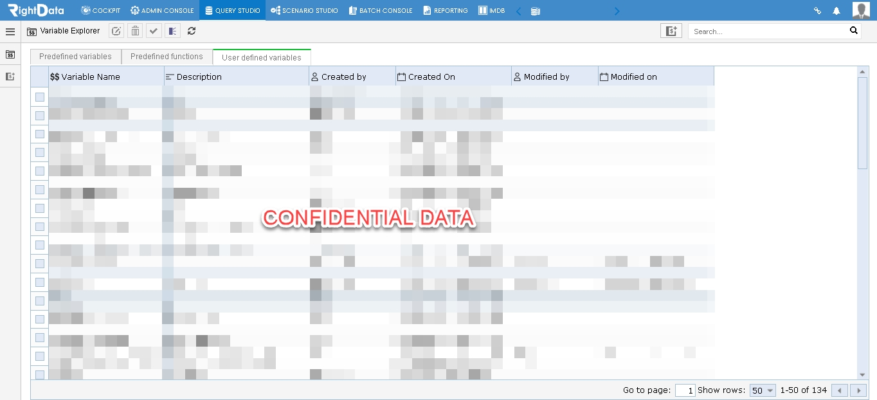
Task: Go to next page arrow
Action: coord(858,390)
